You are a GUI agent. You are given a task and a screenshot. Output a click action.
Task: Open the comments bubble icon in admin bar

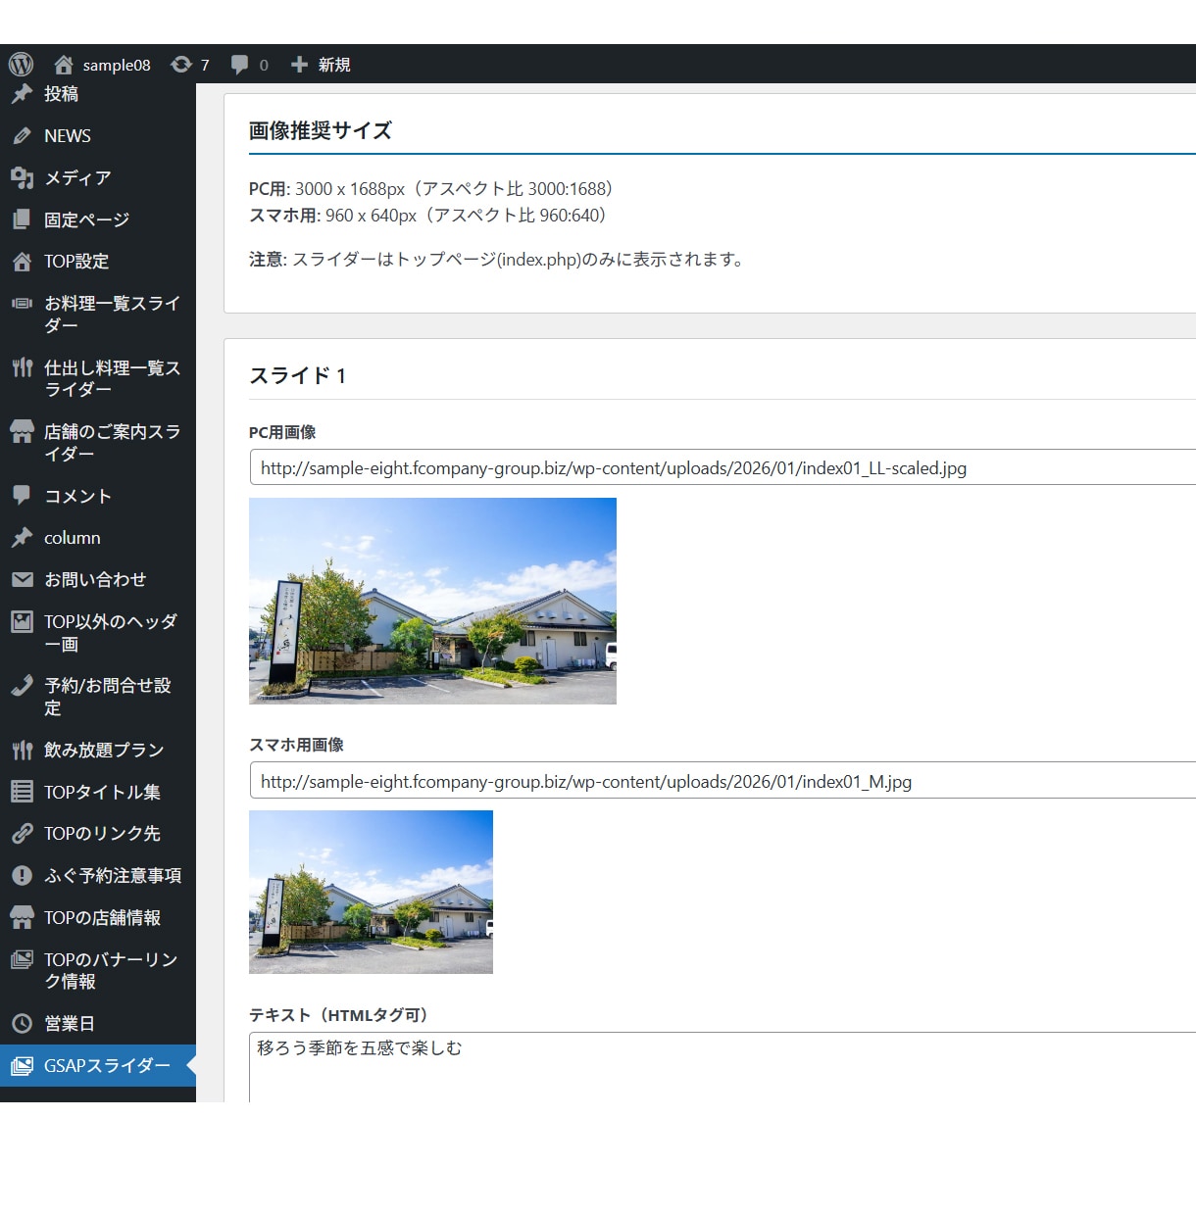tap(239, 65)
